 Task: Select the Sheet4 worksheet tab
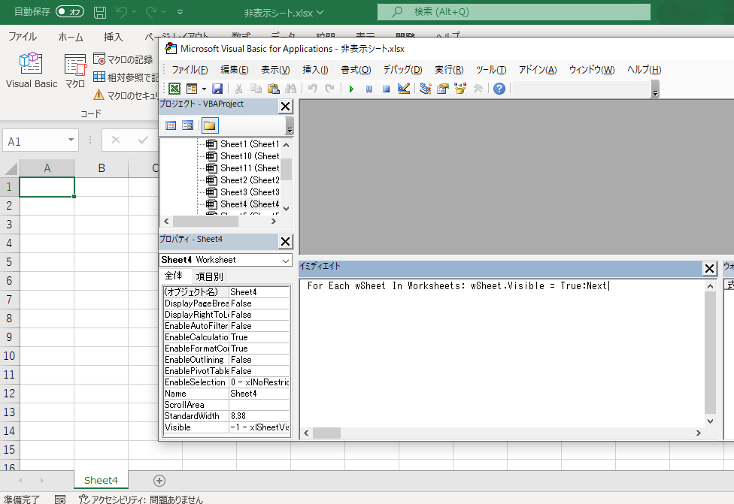click(101, 480)
